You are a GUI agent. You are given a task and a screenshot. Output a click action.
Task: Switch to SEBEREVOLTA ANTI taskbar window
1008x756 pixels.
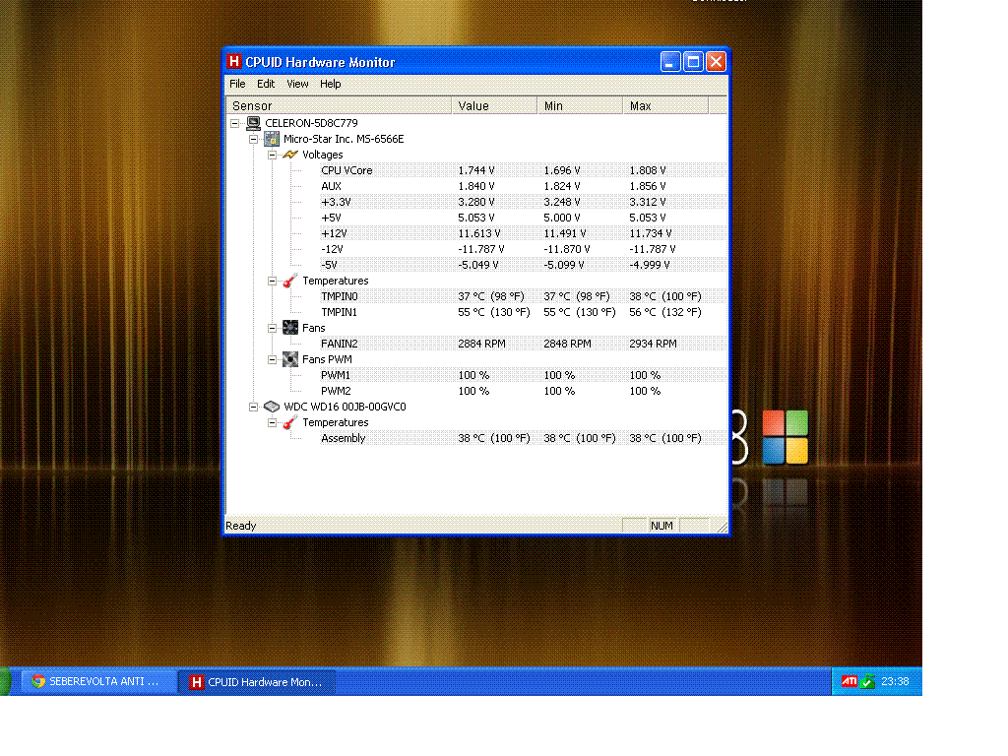(99, 681)
